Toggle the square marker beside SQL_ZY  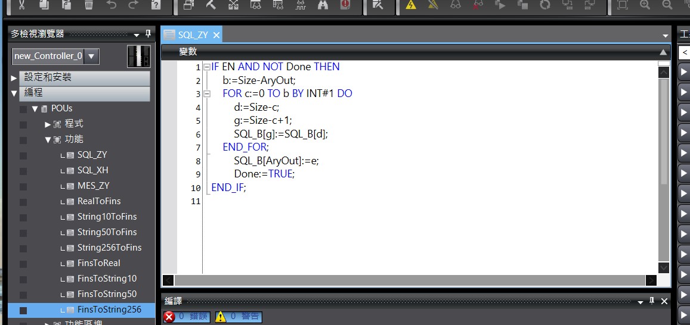(23, 155)
